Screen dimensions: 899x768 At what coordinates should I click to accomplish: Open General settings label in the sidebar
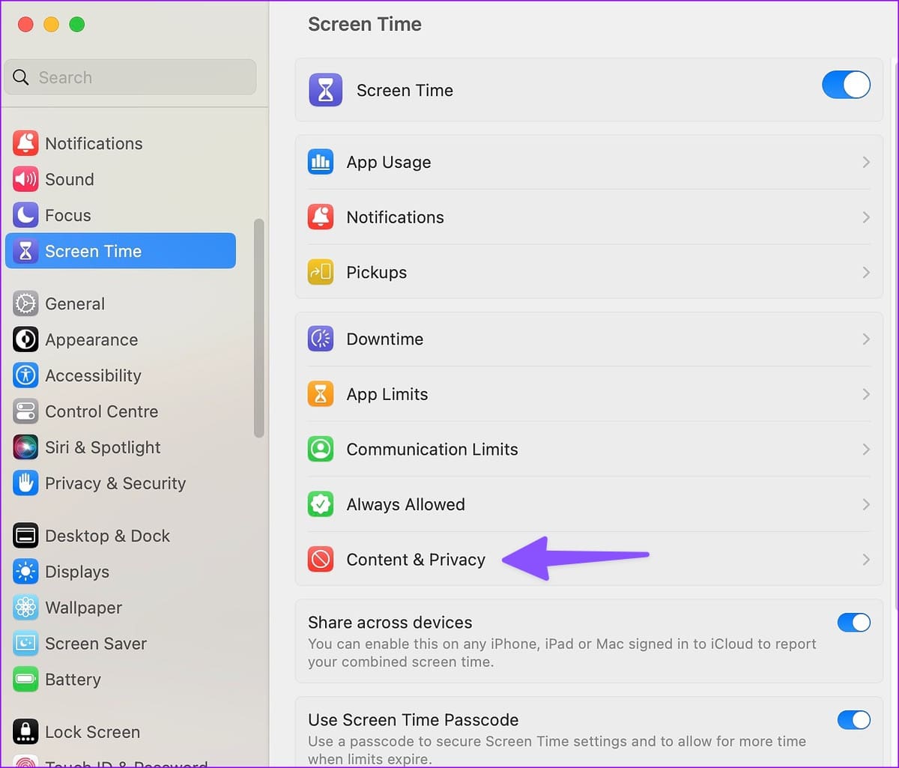pyautogui.click(x=75, y=303)
